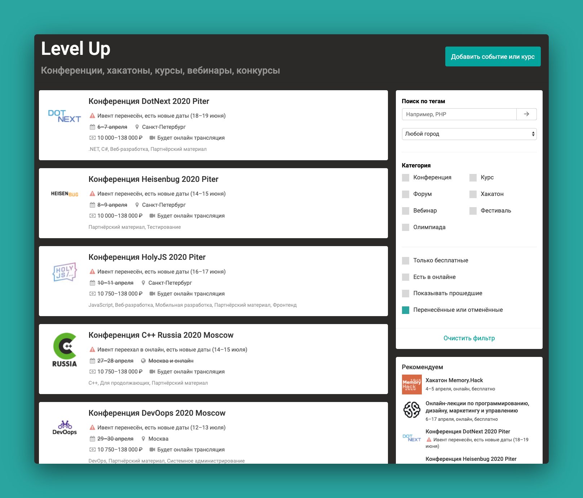Open Конференция DotNext 2020 Piter title in event list
Viewport: 583px width, 498px height.
coord(149,101)
